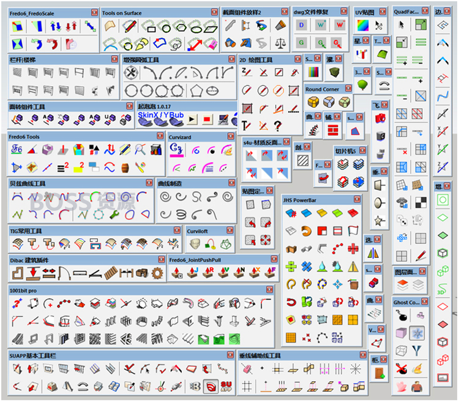459x402 pixels.
Task: Click the blue D icon in dwg文件修复
Action: (302, 25)
